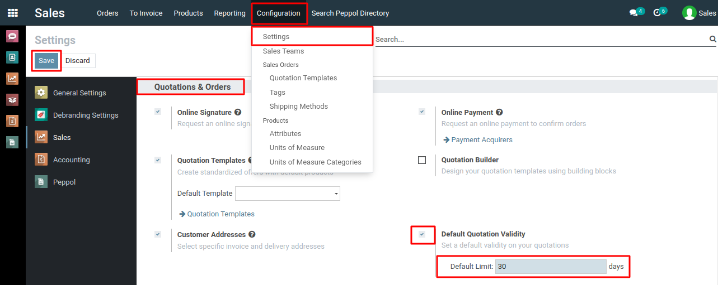Open Contacts app in left icon bar
This screenshot has height=285, width=718.
tap(12, 57)
